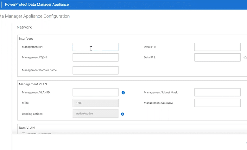The image size is (247, 150).
Task: Click the Management FQDN label
Action: point(35,57)
